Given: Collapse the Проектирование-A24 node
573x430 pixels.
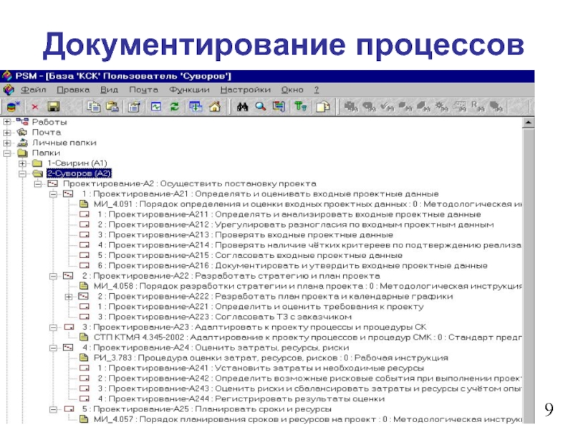Looking at the screenshot, I should 53,347.
